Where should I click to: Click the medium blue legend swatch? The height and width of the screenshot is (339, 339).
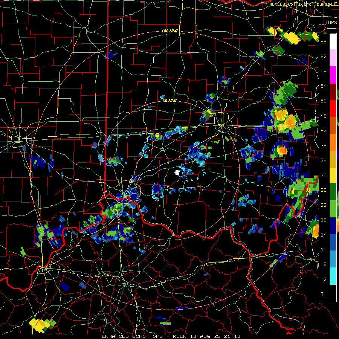333,242
